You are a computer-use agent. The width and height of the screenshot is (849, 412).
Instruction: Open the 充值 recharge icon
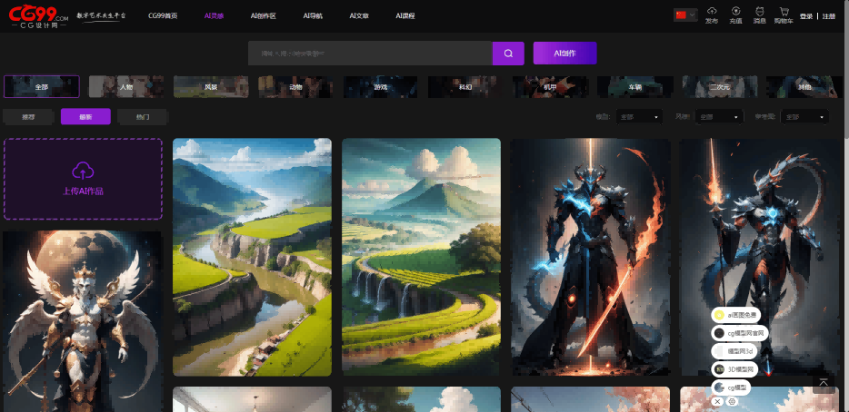pos(734,15)
